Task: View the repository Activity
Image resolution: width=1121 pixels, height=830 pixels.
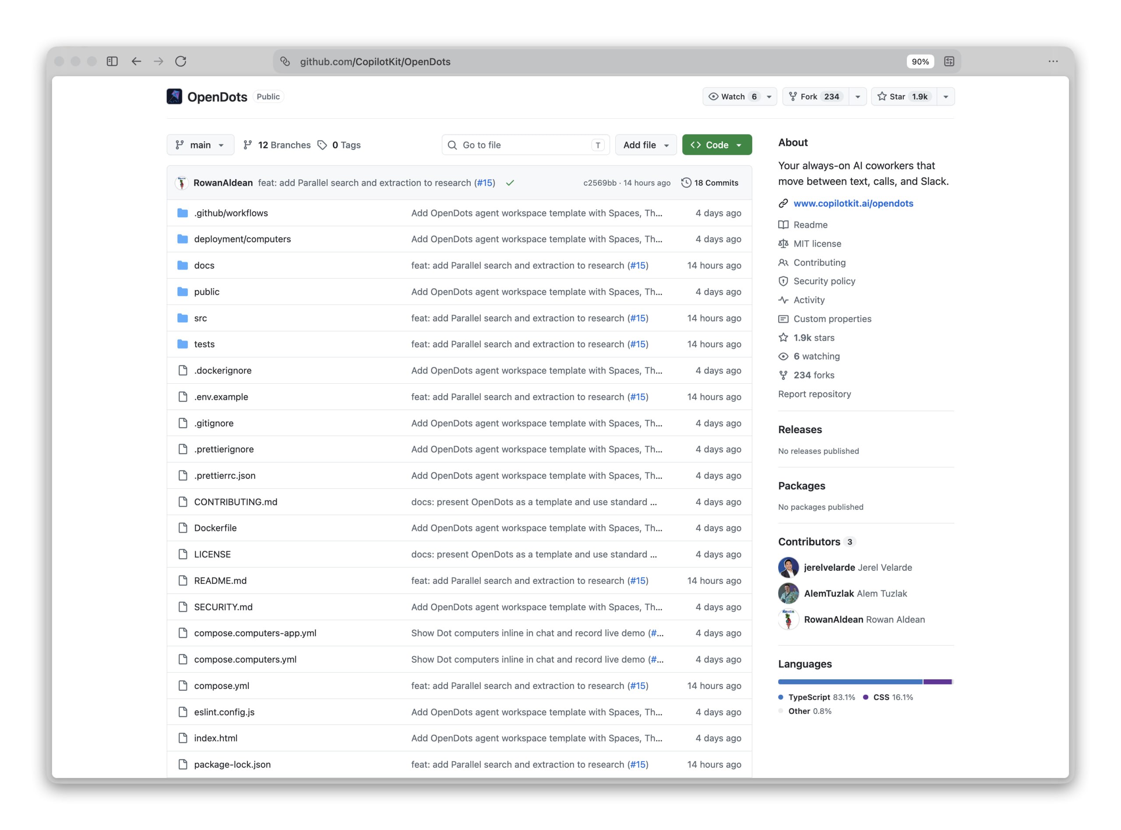Action: (x=802, y=300)
